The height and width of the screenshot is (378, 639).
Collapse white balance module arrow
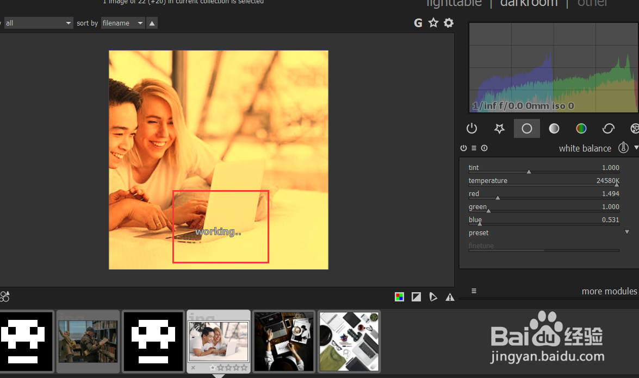click(636, 148)
